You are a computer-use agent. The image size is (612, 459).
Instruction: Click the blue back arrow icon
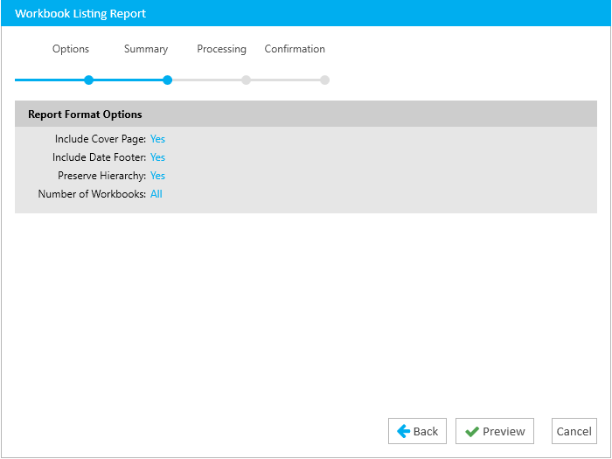tap(404, 431)
